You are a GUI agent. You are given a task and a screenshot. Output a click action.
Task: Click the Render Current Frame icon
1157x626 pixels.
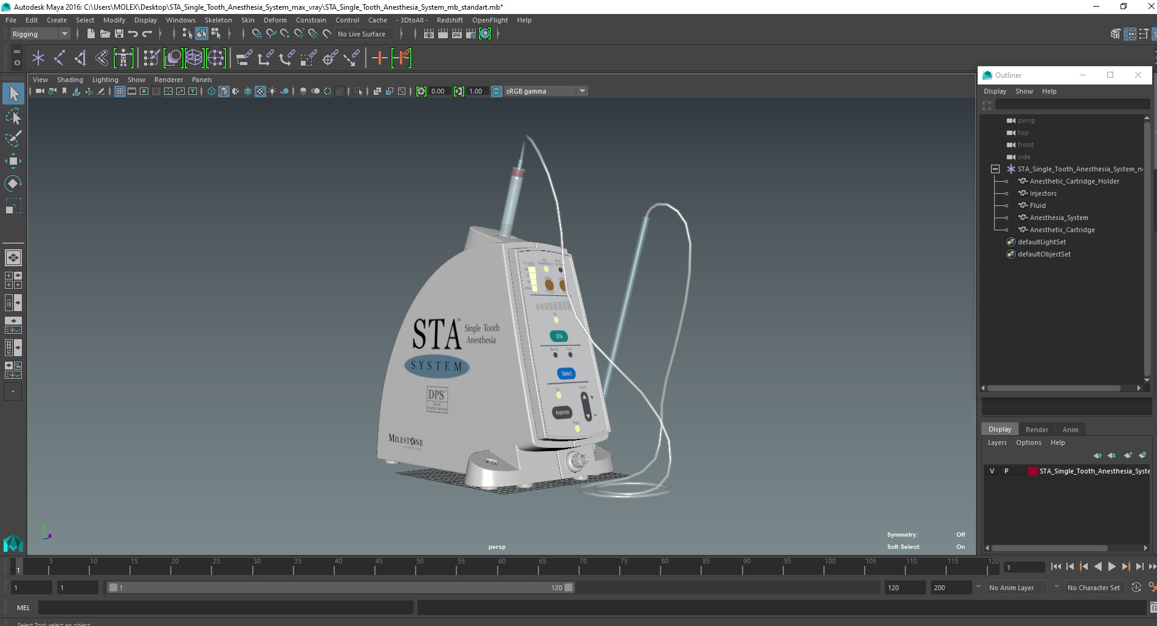click(443, 34)
